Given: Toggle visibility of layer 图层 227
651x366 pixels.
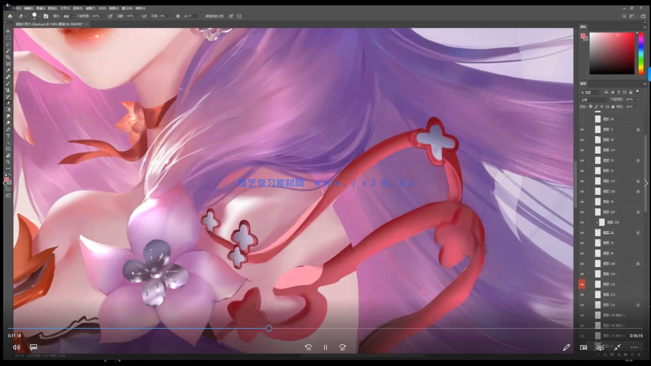Looking at the screenshot, I should [x=582, y=212].
